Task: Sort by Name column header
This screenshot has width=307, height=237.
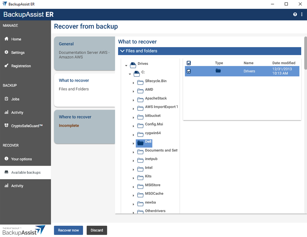Action: click(x=248, y=63)
